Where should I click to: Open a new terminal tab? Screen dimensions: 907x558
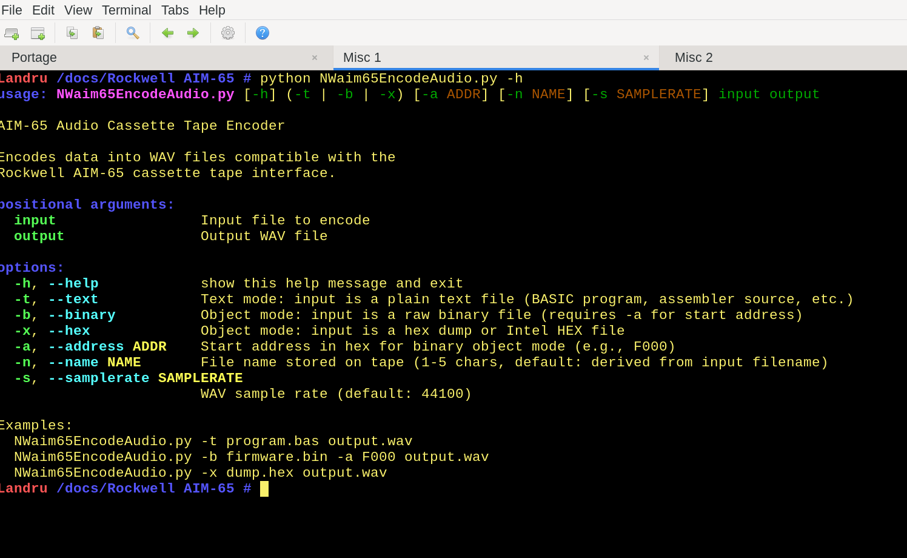click(x=12, y=33)
